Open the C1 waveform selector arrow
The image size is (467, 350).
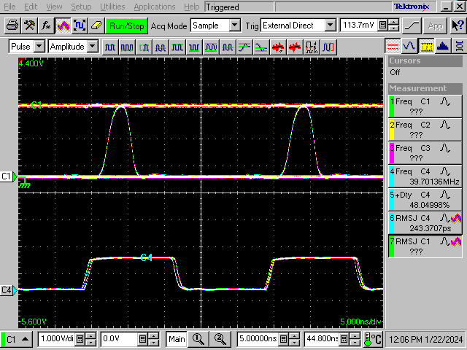pyautogui.click(x=26, y=339)
